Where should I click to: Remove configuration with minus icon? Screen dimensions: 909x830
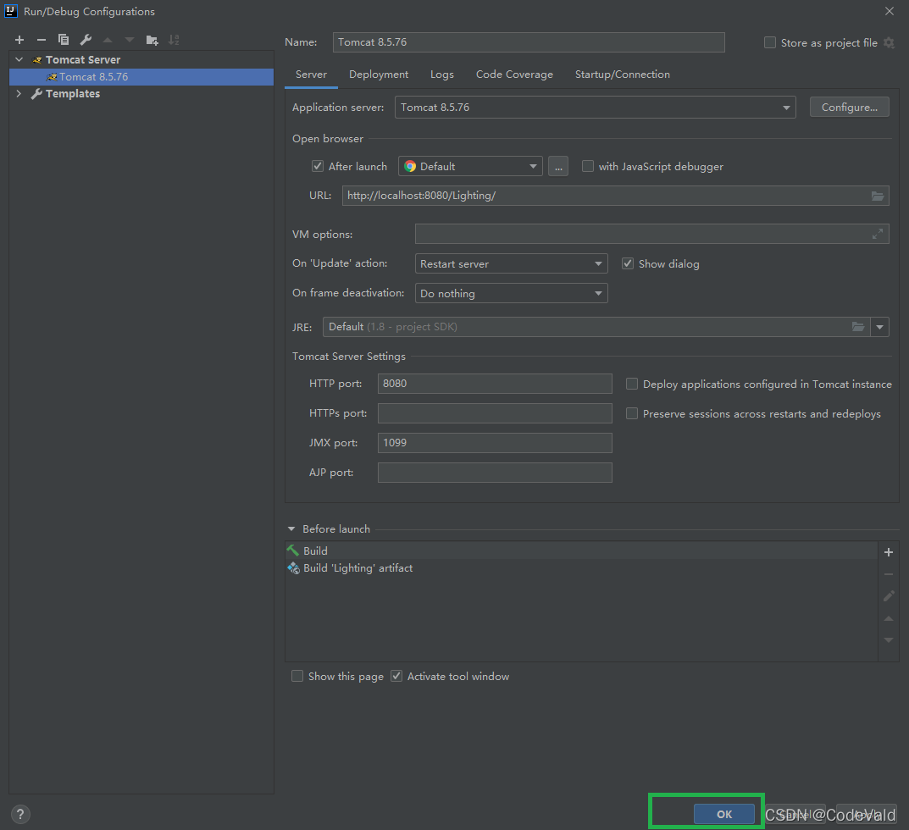[42, 40]
